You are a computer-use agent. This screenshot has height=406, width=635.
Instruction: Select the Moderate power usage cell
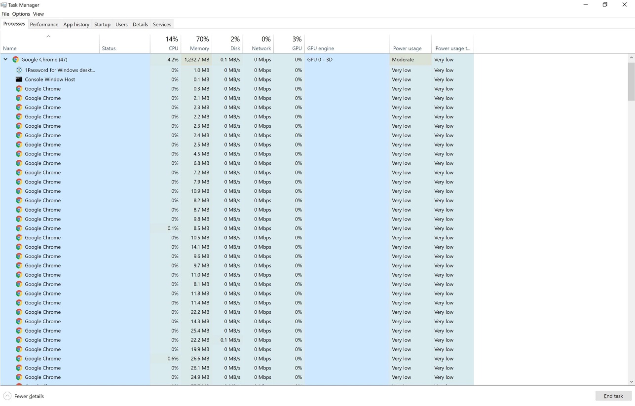pyautogui.click(x=410, y=60)
